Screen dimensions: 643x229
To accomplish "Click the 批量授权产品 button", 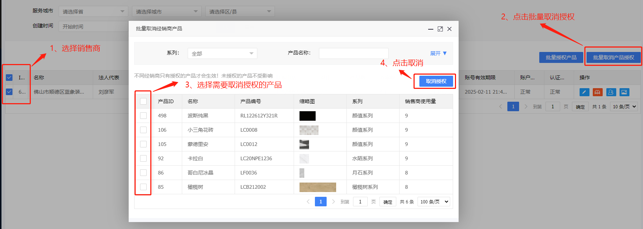I will click(561, 57).
